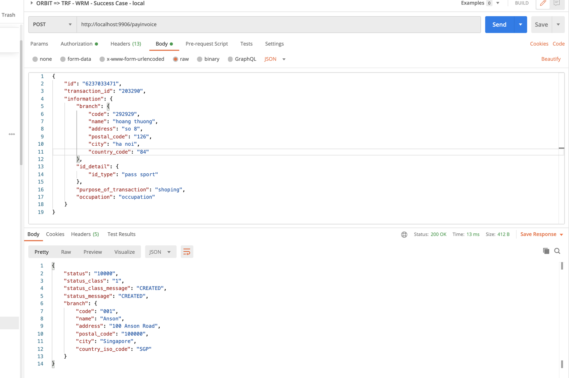Click the Beautify link
The height and width of the screenshot is (378, 569).
(551, 59)
